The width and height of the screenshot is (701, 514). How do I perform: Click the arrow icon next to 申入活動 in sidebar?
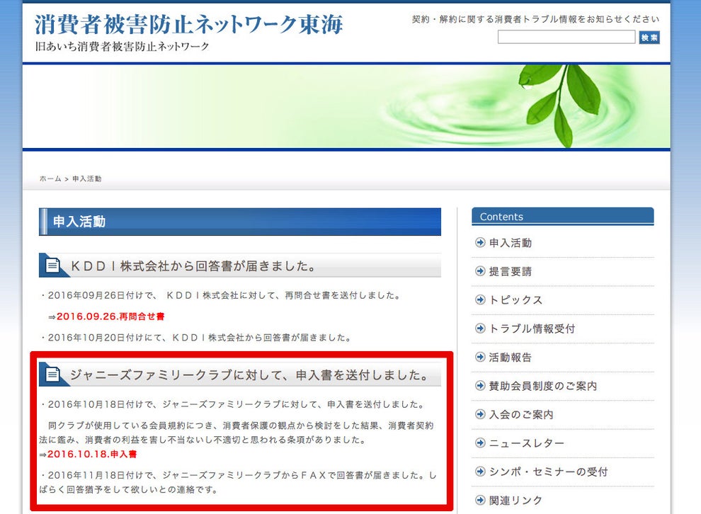(479, 243)
